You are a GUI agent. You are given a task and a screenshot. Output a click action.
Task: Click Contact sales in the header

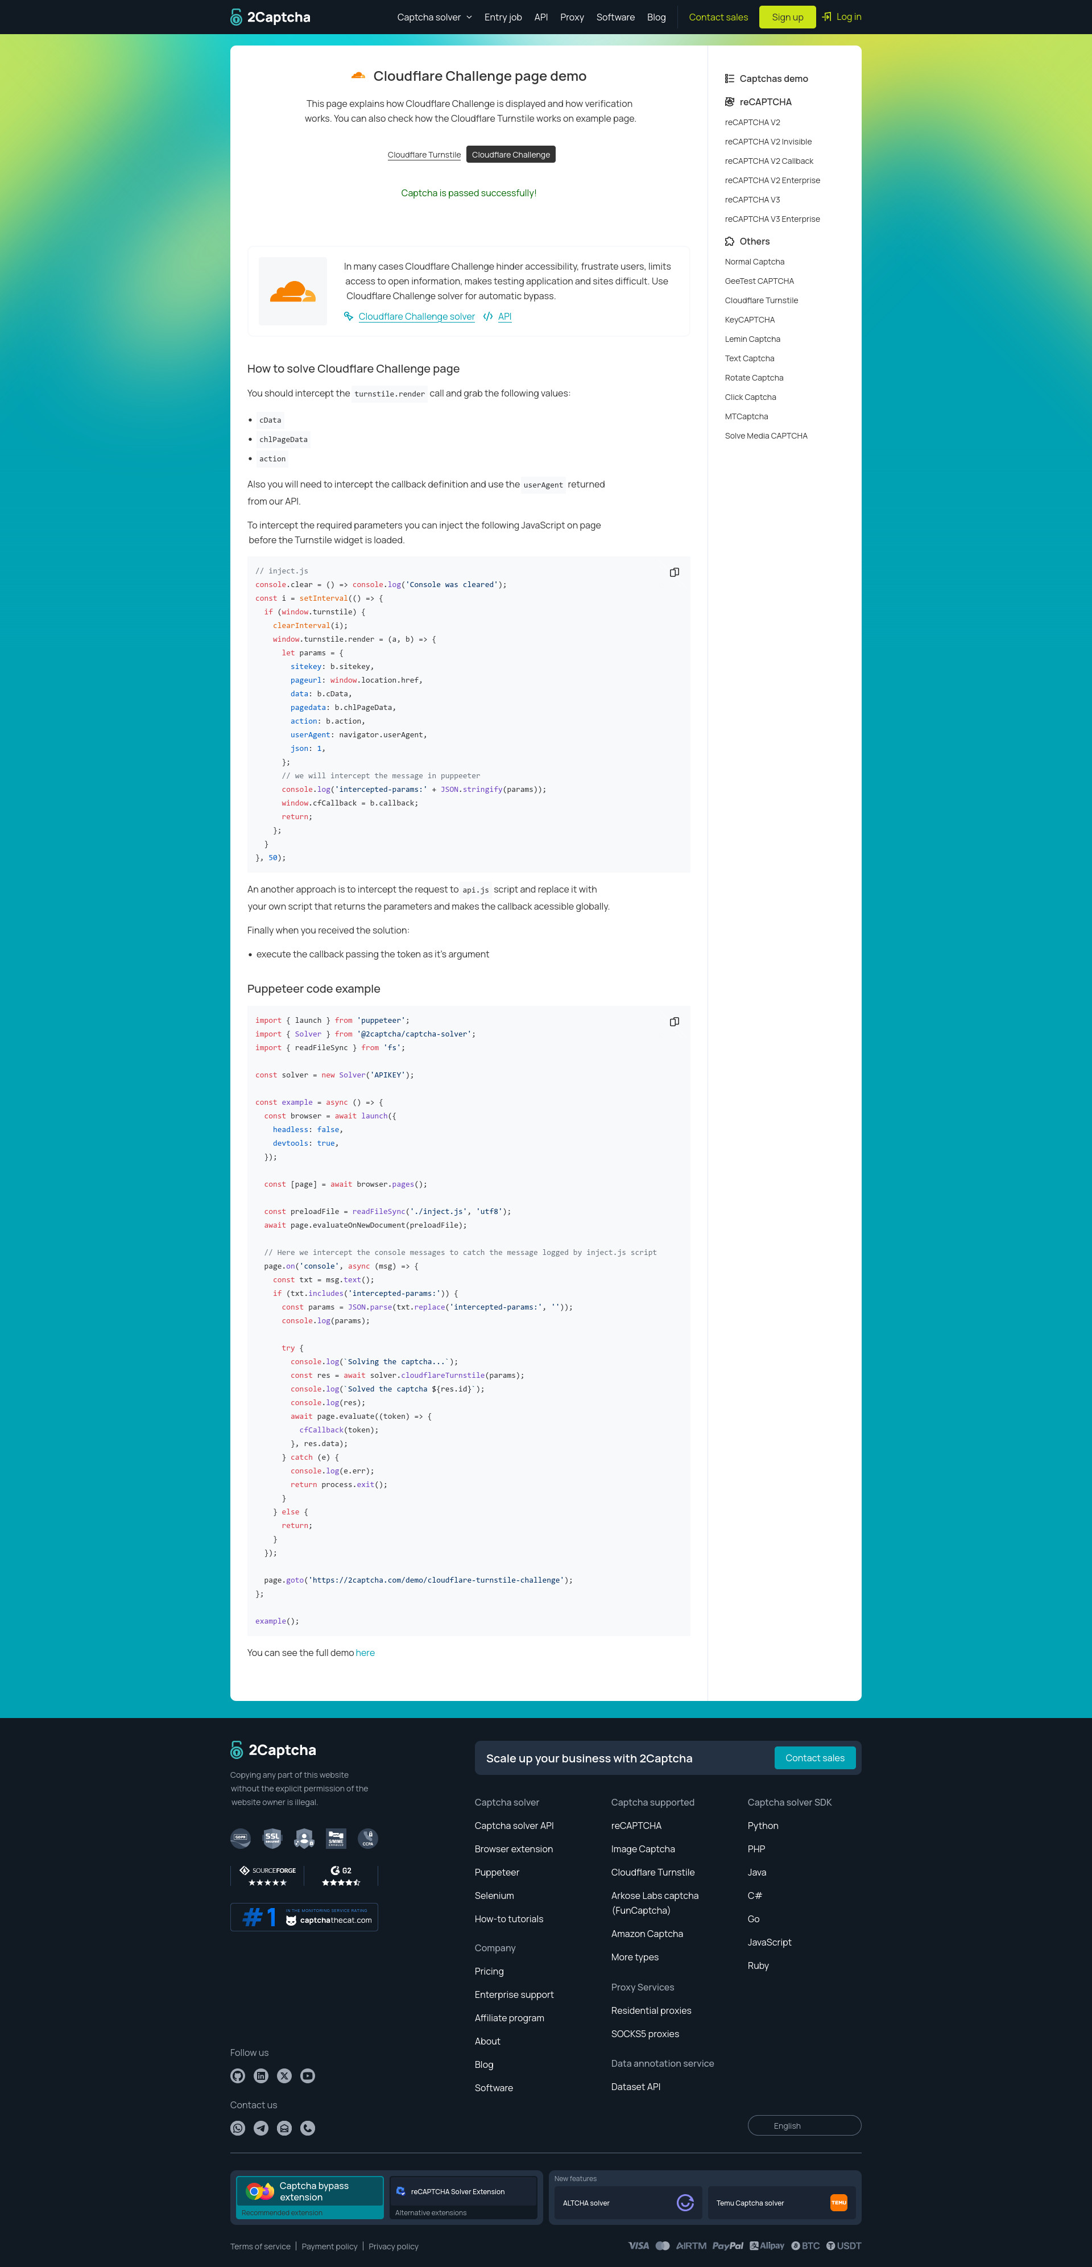[718, 16]
